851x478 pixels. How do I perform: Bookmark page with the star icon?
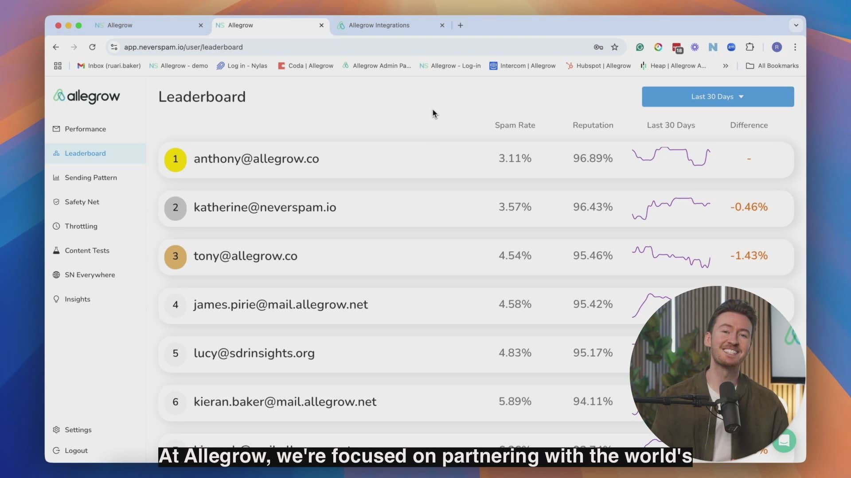click(x=614, y=47)
